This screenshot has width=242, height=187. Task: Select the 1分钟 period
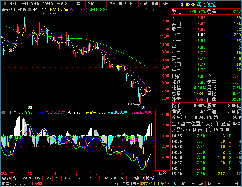24,4
